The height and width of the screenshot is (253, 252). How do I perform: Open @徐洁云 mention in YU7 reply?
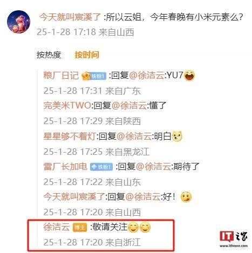(x=146, y=76)
